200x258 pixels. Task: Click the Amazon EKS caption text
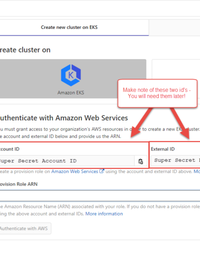71,92
